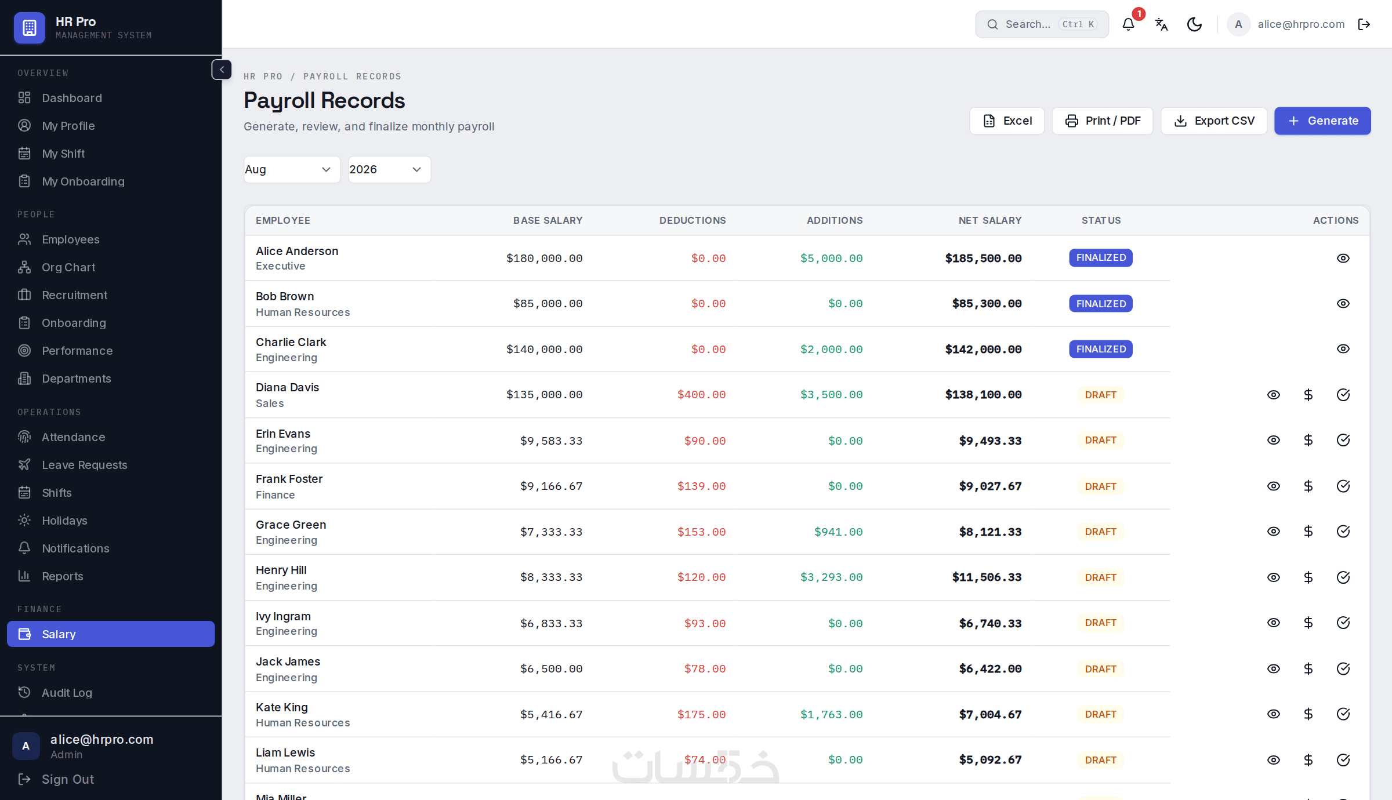Click the HR Pro logo icon
1392x800 pixels.
pos(30,27)
